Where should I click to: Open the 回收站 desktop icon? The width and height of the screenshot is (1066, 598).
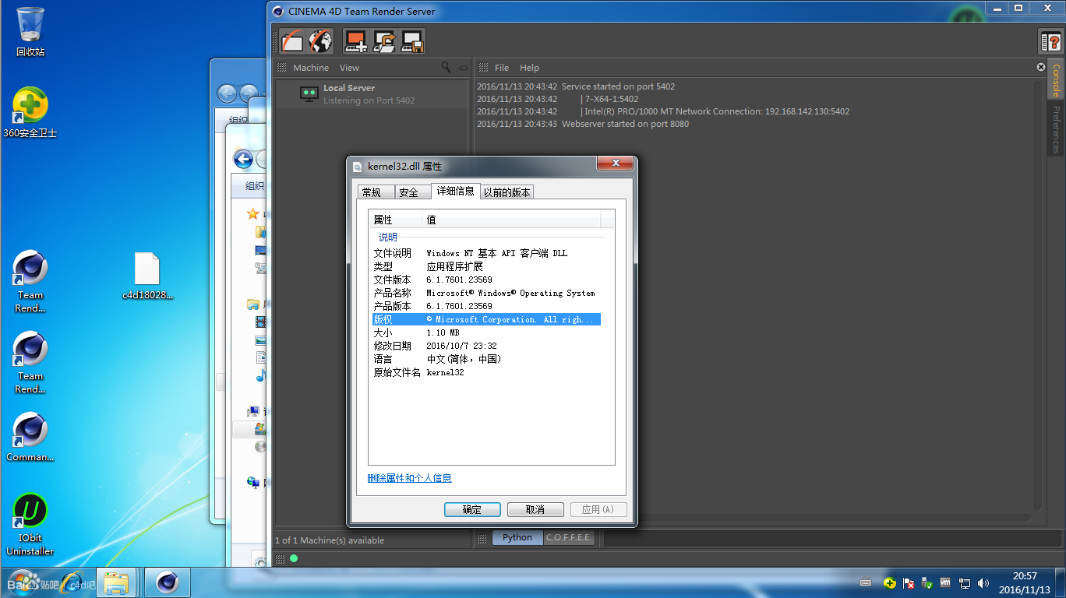(x=30, y=31)
